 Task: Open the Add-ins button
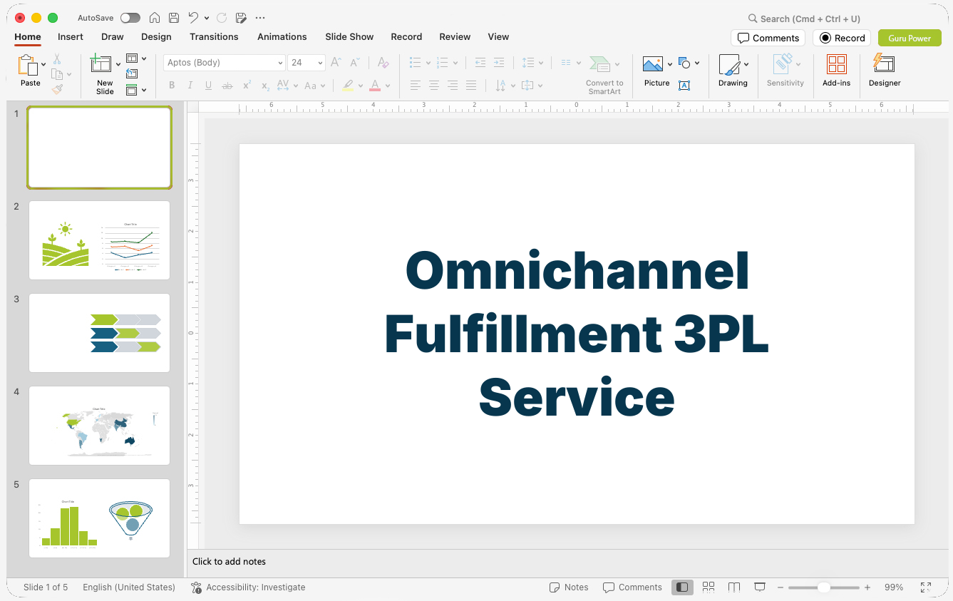pos(836,71)
